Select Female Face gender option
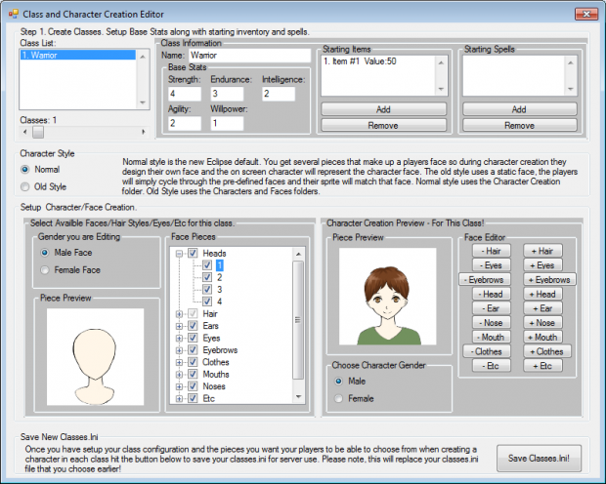Image resolution: width=606 pixels, height=484 pixels. [x=47, y=269]
